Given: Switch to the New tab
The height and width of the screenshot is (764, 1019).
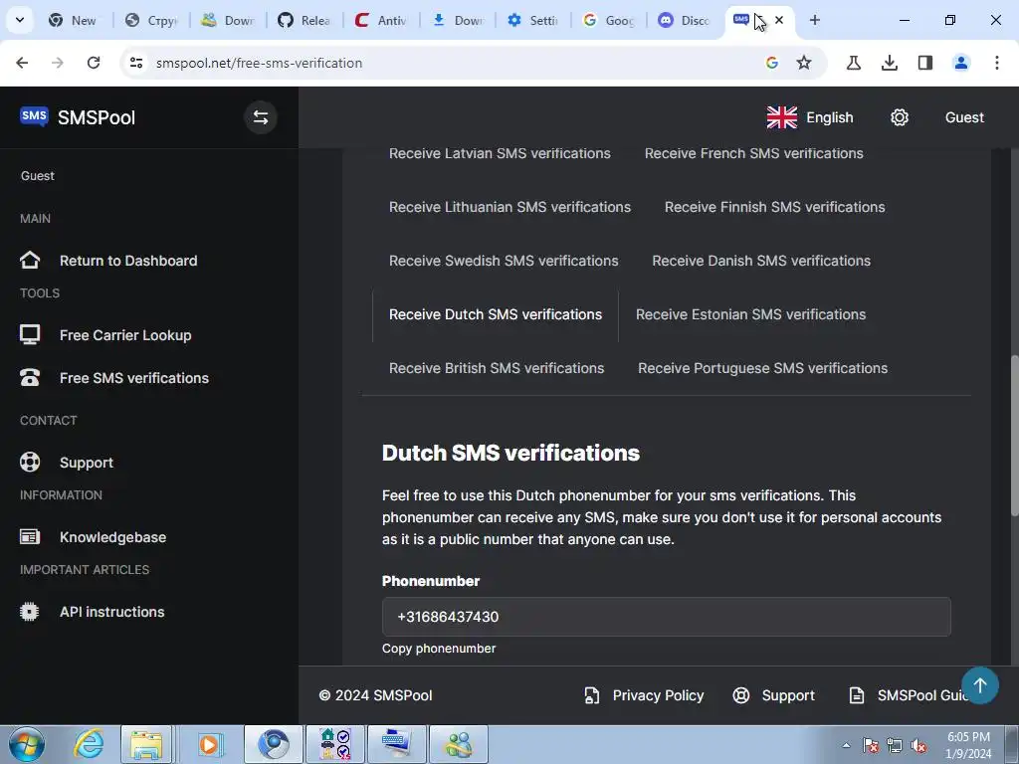Looking at the screenshot, I should tap(74, 20).
